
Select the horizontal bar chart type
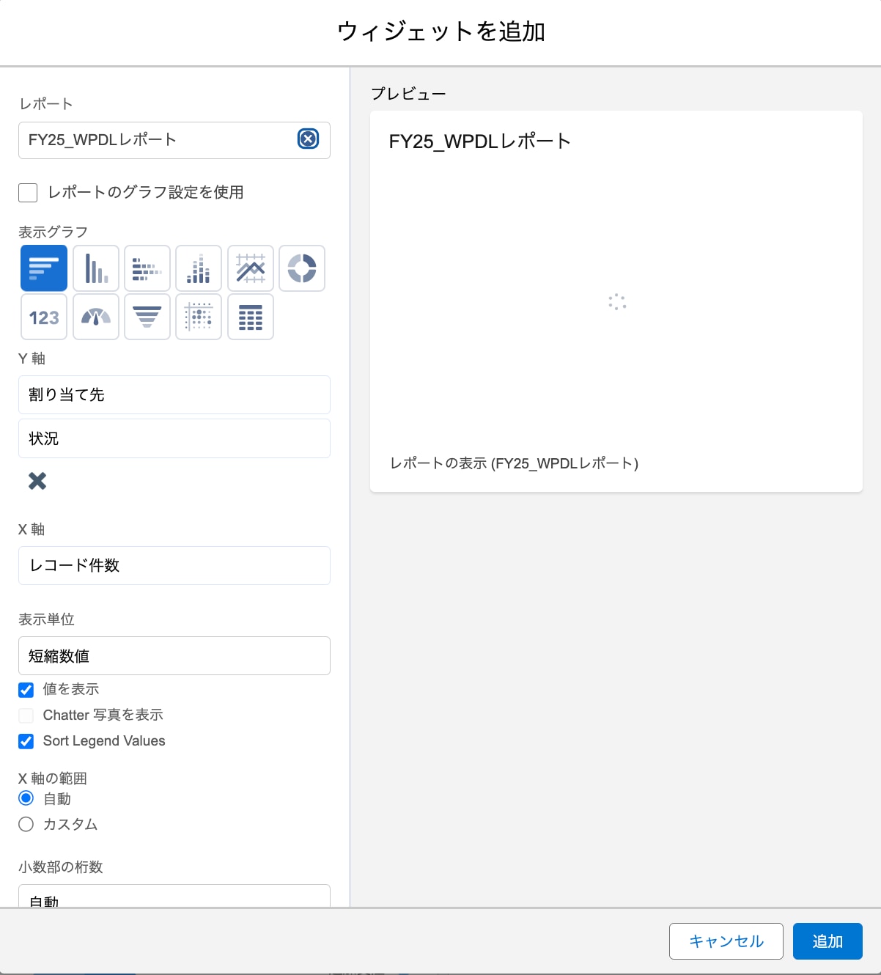[x=44, y=268]
